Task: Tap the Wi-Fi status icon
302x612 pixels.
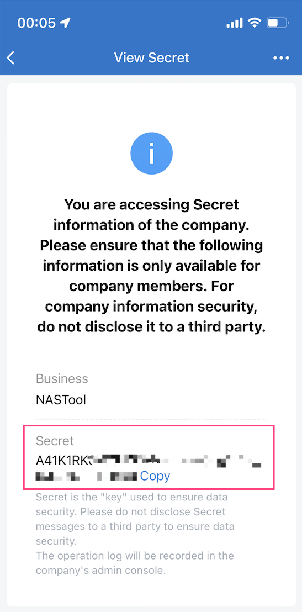Action: point(255,23)
